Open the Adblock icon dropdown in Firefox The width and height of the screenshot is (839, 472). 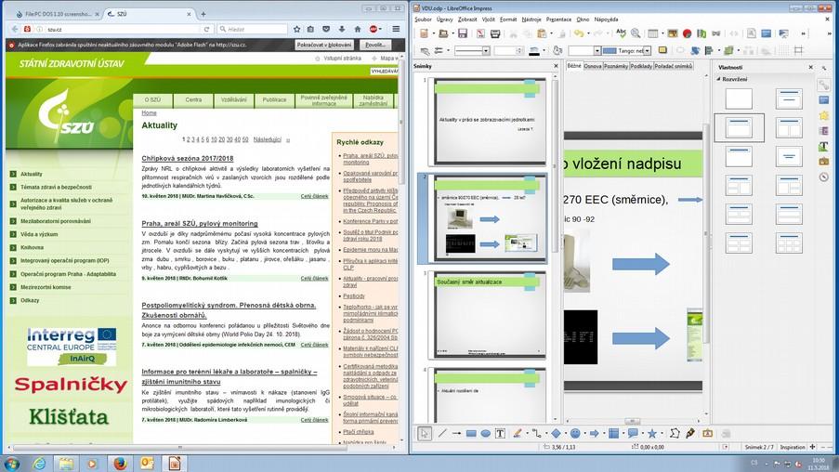click(x=380, y=29)
